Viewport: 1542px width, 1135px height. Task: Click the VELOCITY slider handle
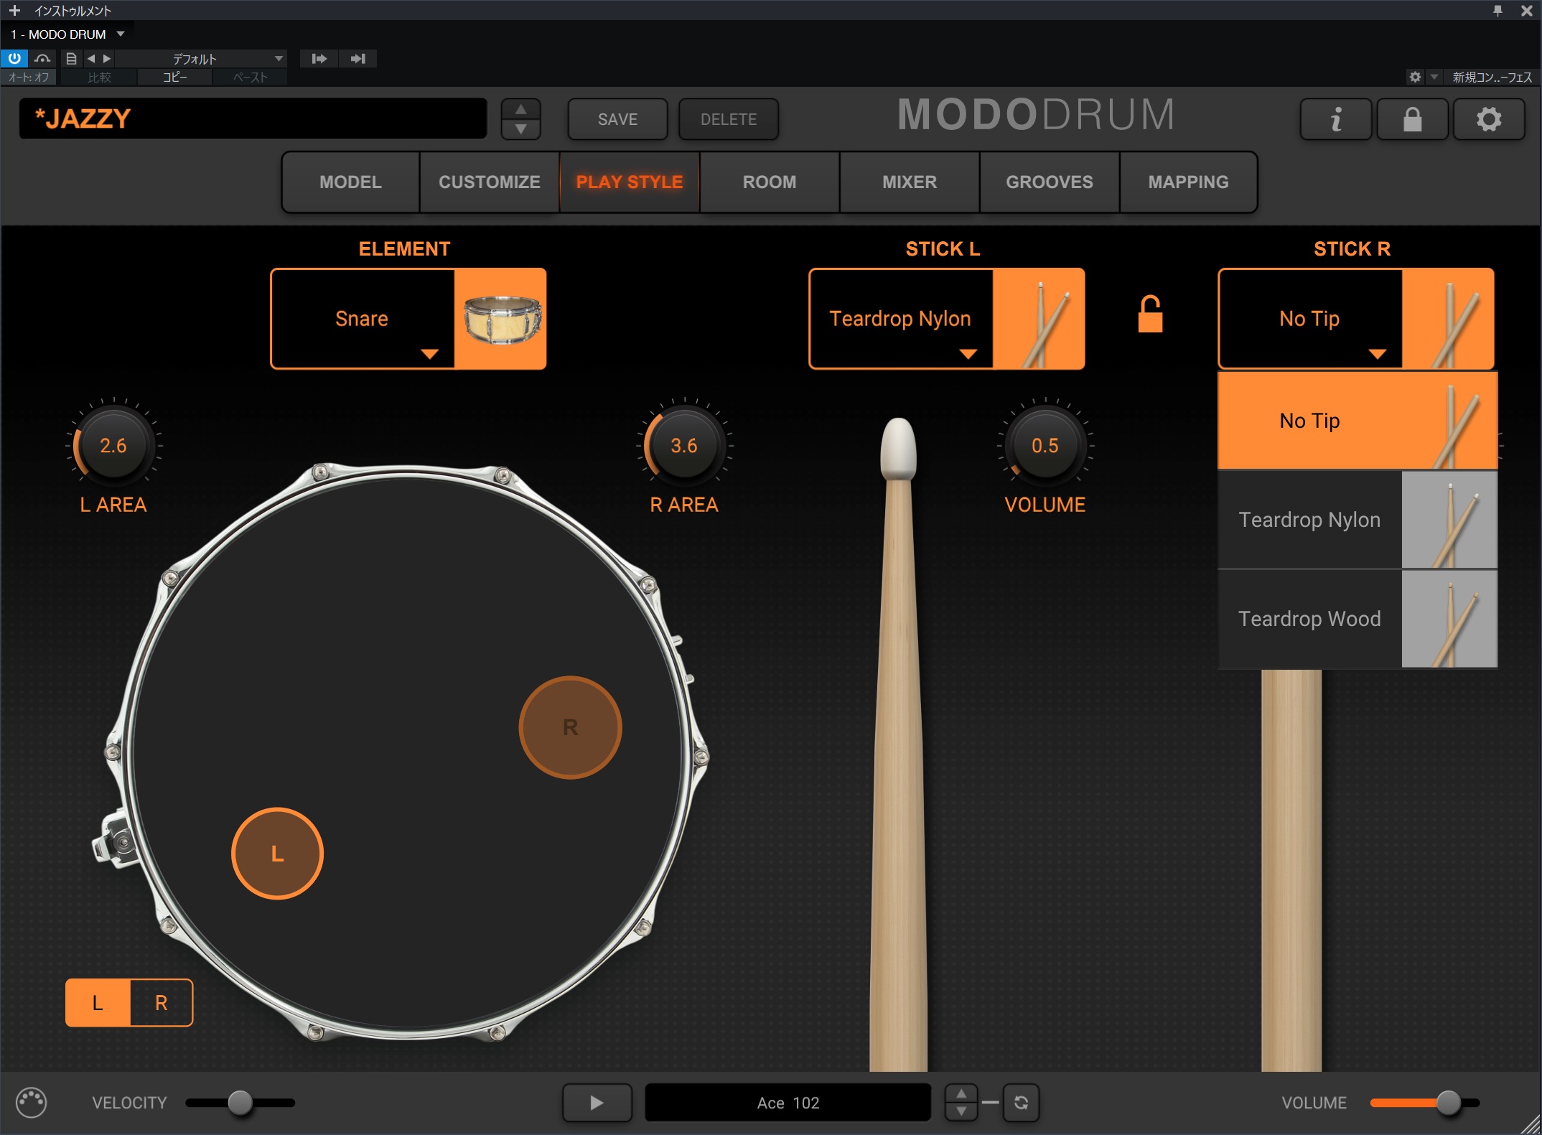pos(240,1103)
